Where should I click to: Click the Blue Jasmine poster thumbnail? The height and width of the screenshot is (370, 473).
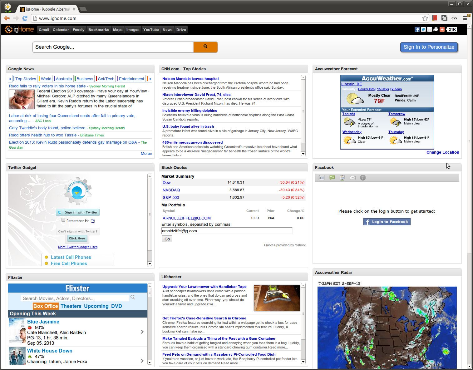tap(17, 331)
